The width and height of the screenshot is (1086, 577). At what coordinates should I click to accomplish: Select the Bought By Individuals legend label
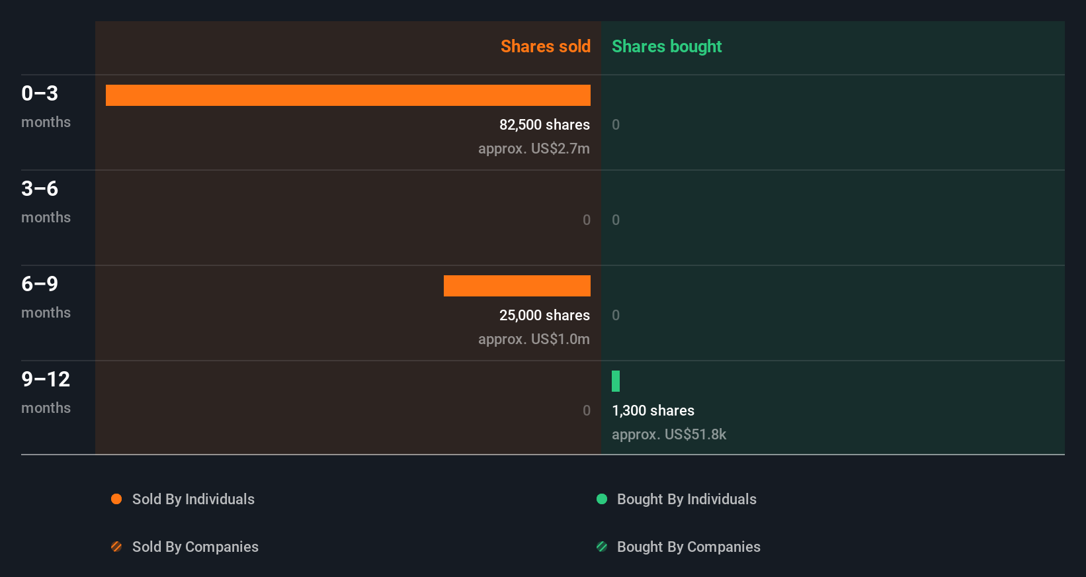click(x=687, y=500)
